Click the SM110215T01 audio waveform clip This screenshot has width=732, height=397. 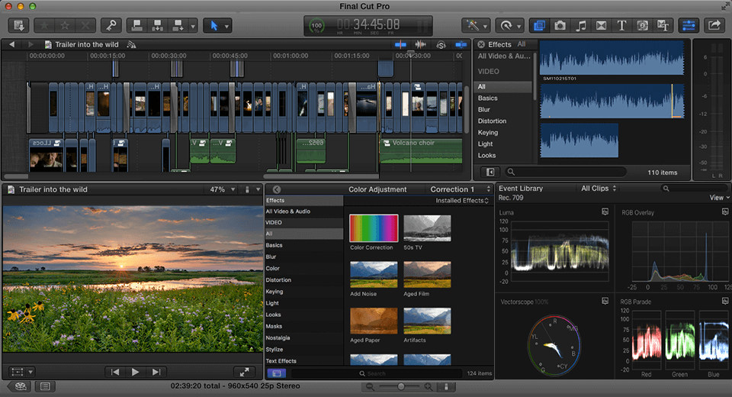[x=612, y=58]
